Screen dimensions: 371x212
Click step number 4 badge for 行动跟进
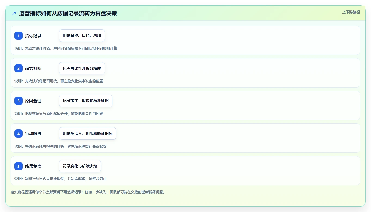point(19,133)
